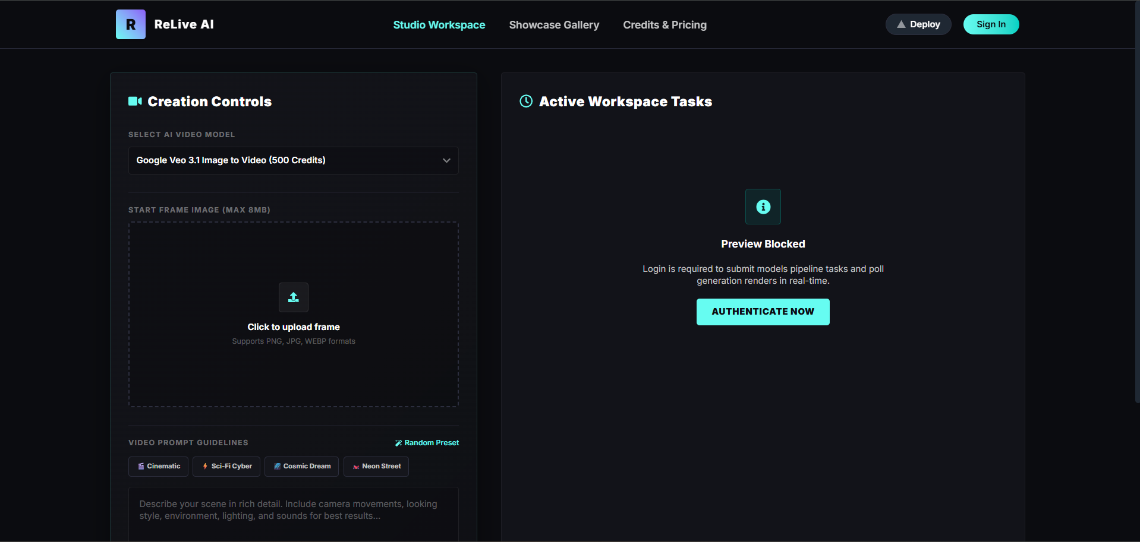1140x542 pixels.
Task: Click the "Click to upload frame" text
Action: (x=294, y=327)
